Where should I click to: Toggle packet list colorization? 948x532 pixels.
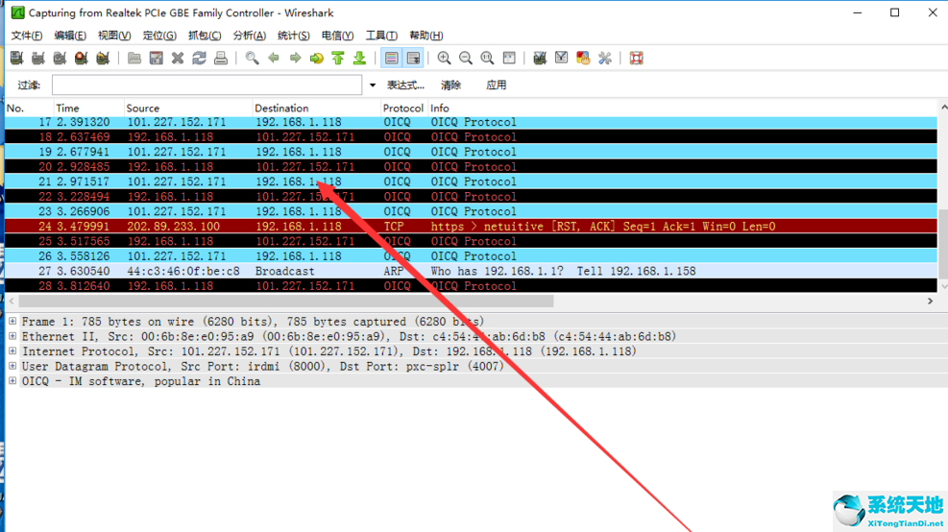(x=391, y=58)
